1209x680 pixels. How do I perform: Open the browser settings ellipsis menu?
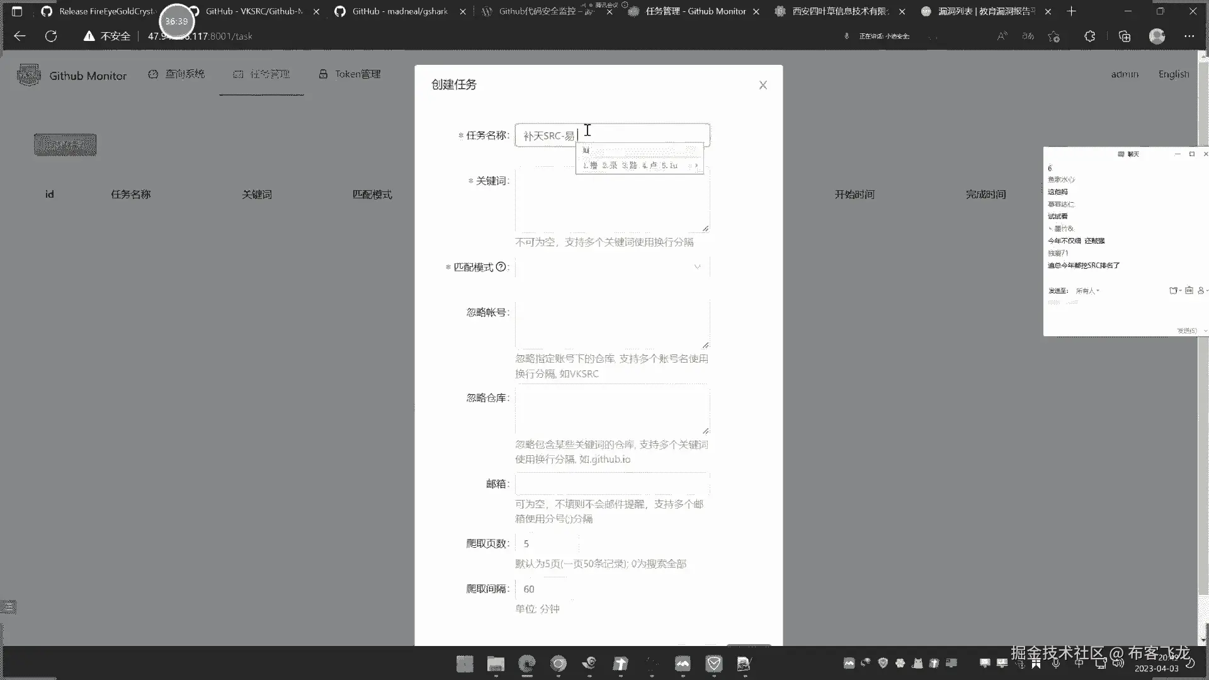coord(1189,37)
